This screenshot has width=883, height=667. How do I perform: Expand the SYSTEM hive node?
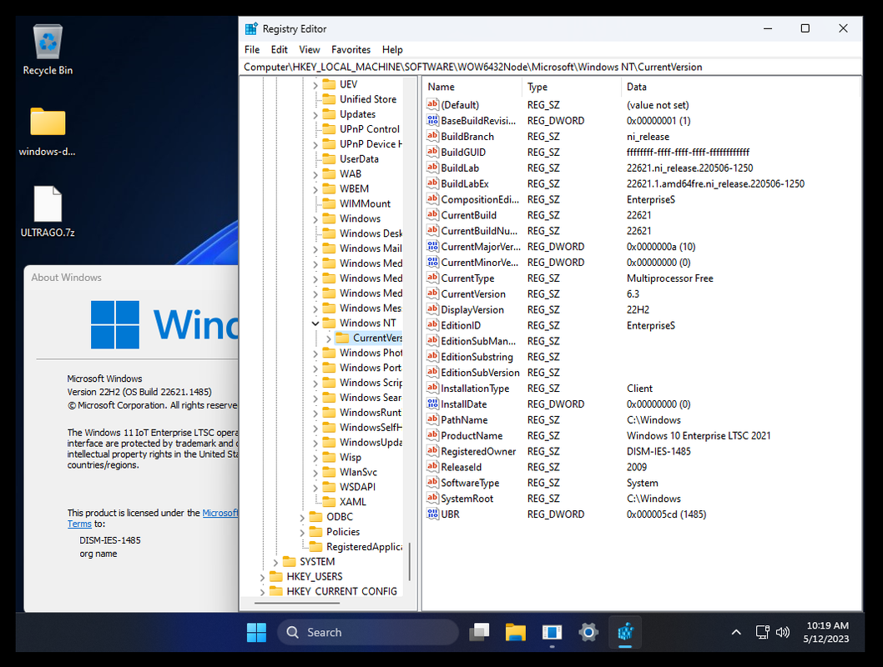[275, 561]
